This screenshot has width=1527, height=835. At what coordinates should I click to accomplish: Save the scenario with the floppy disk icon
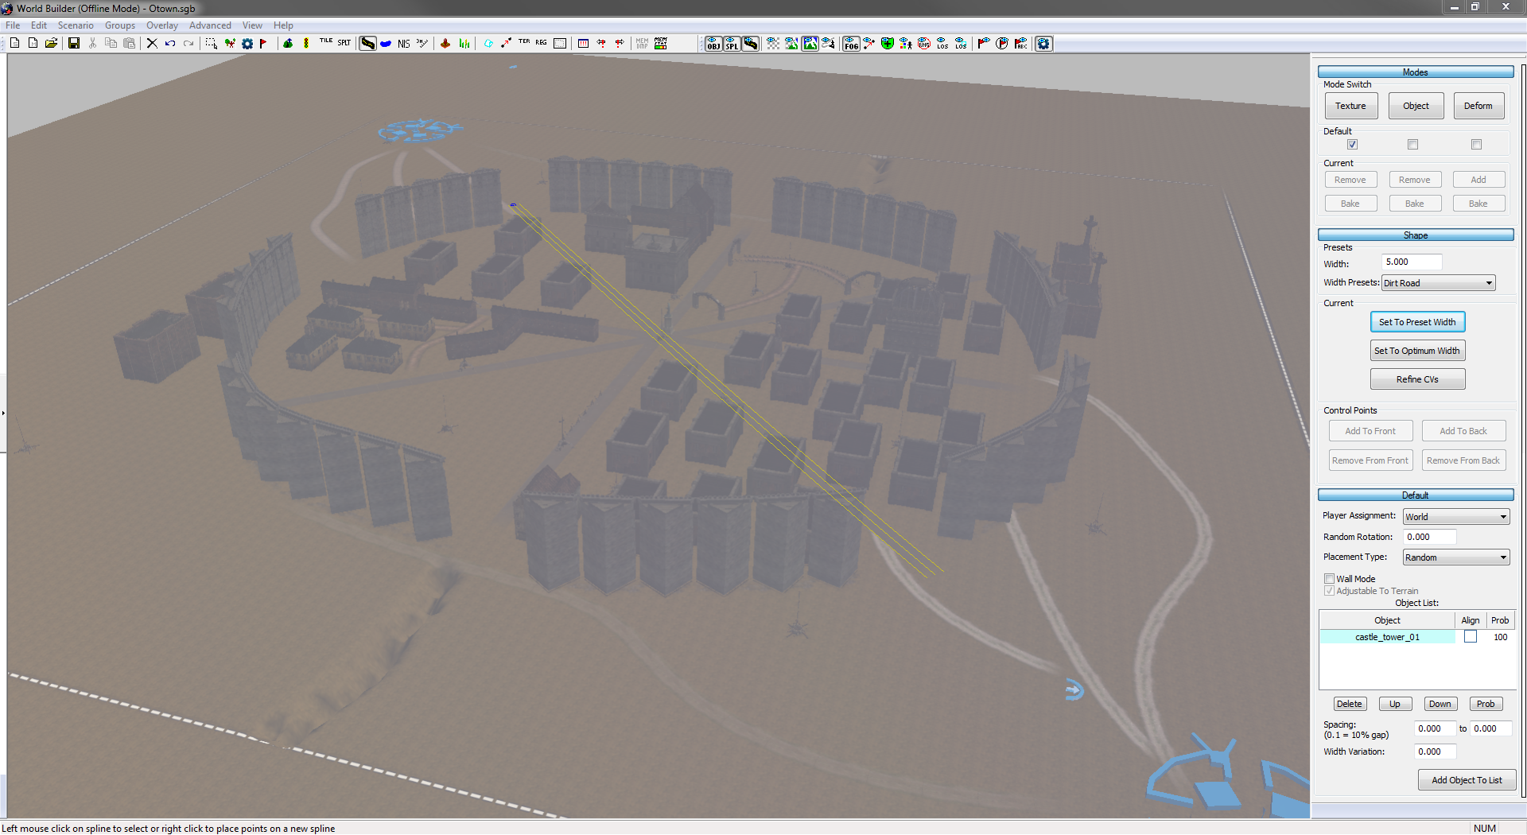74,43
